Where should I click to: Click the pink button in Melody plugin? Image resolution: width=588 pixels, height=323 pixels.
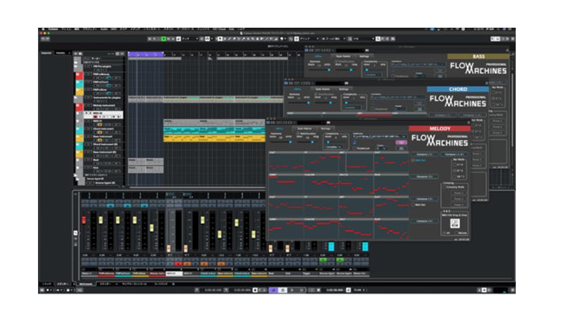[401, 142]
